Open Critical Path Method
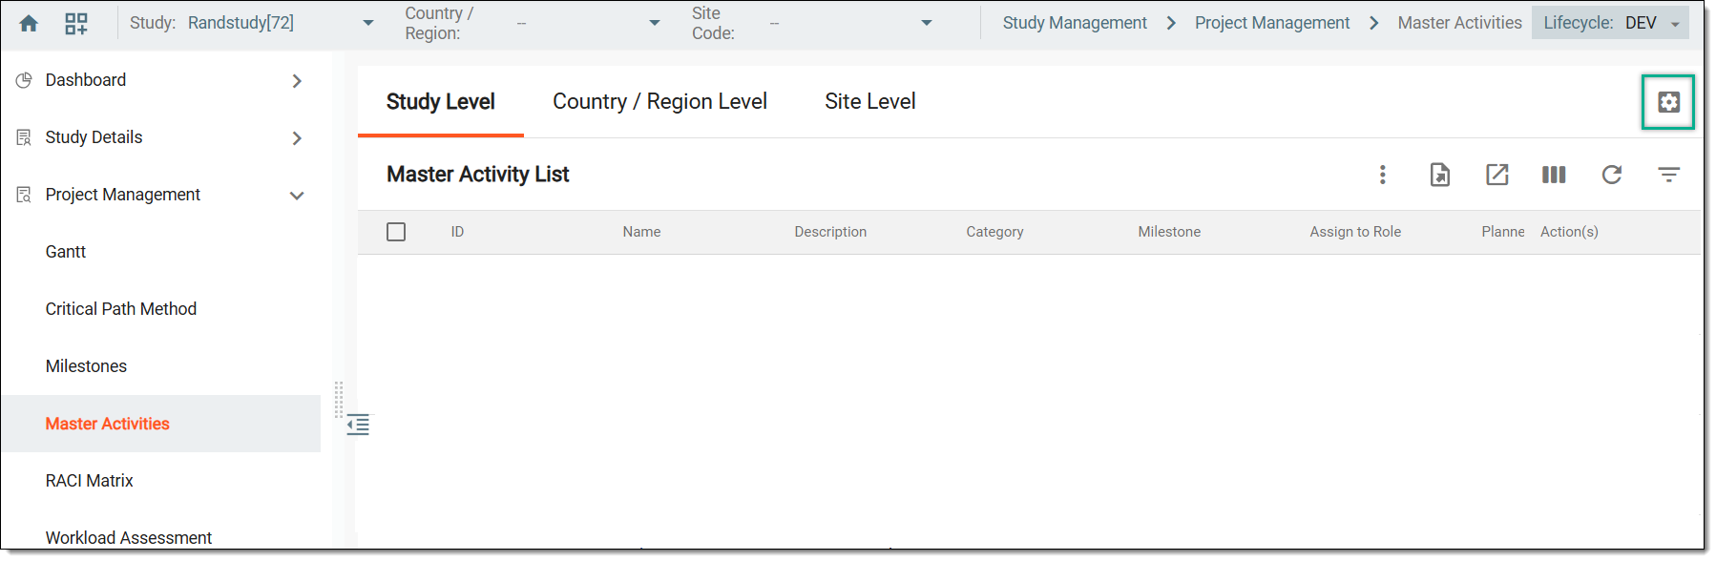1716x561 pixels. click(x=121, y=309)
